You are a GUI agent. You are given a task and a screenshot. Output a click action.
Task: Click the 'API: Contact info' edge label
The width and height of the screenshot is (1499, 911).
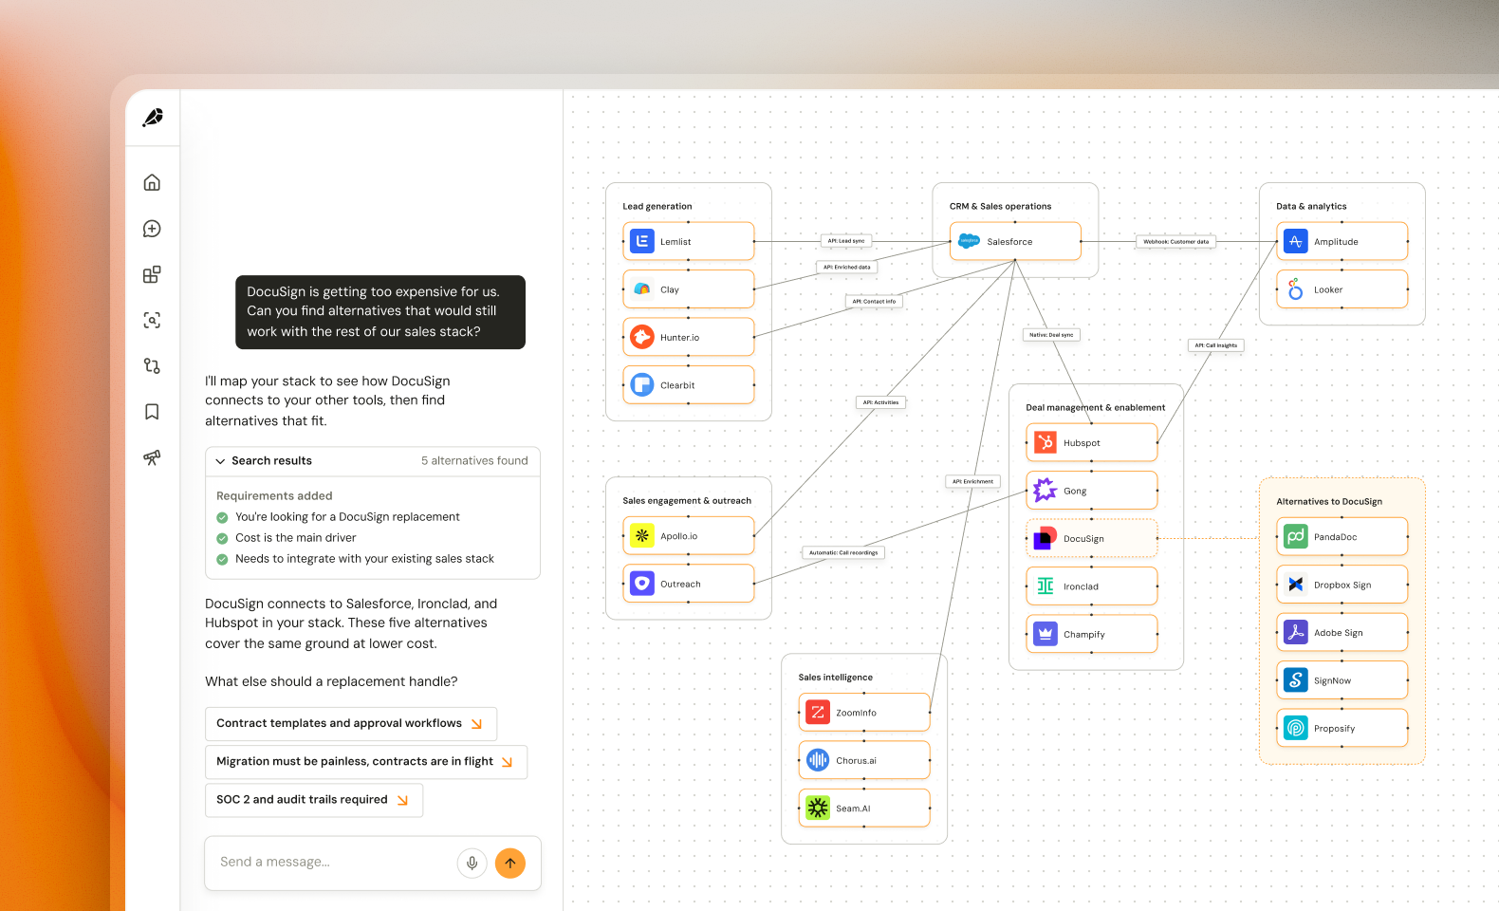tap(874, 302)
